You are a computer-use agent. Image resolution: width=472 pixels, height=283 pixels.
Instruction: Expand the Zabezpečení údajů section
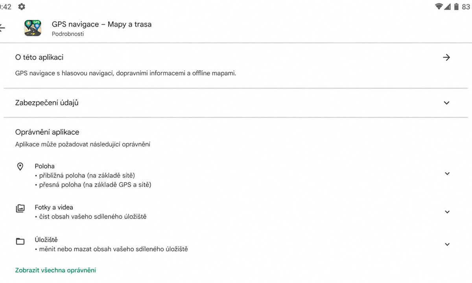click(446, 103)
